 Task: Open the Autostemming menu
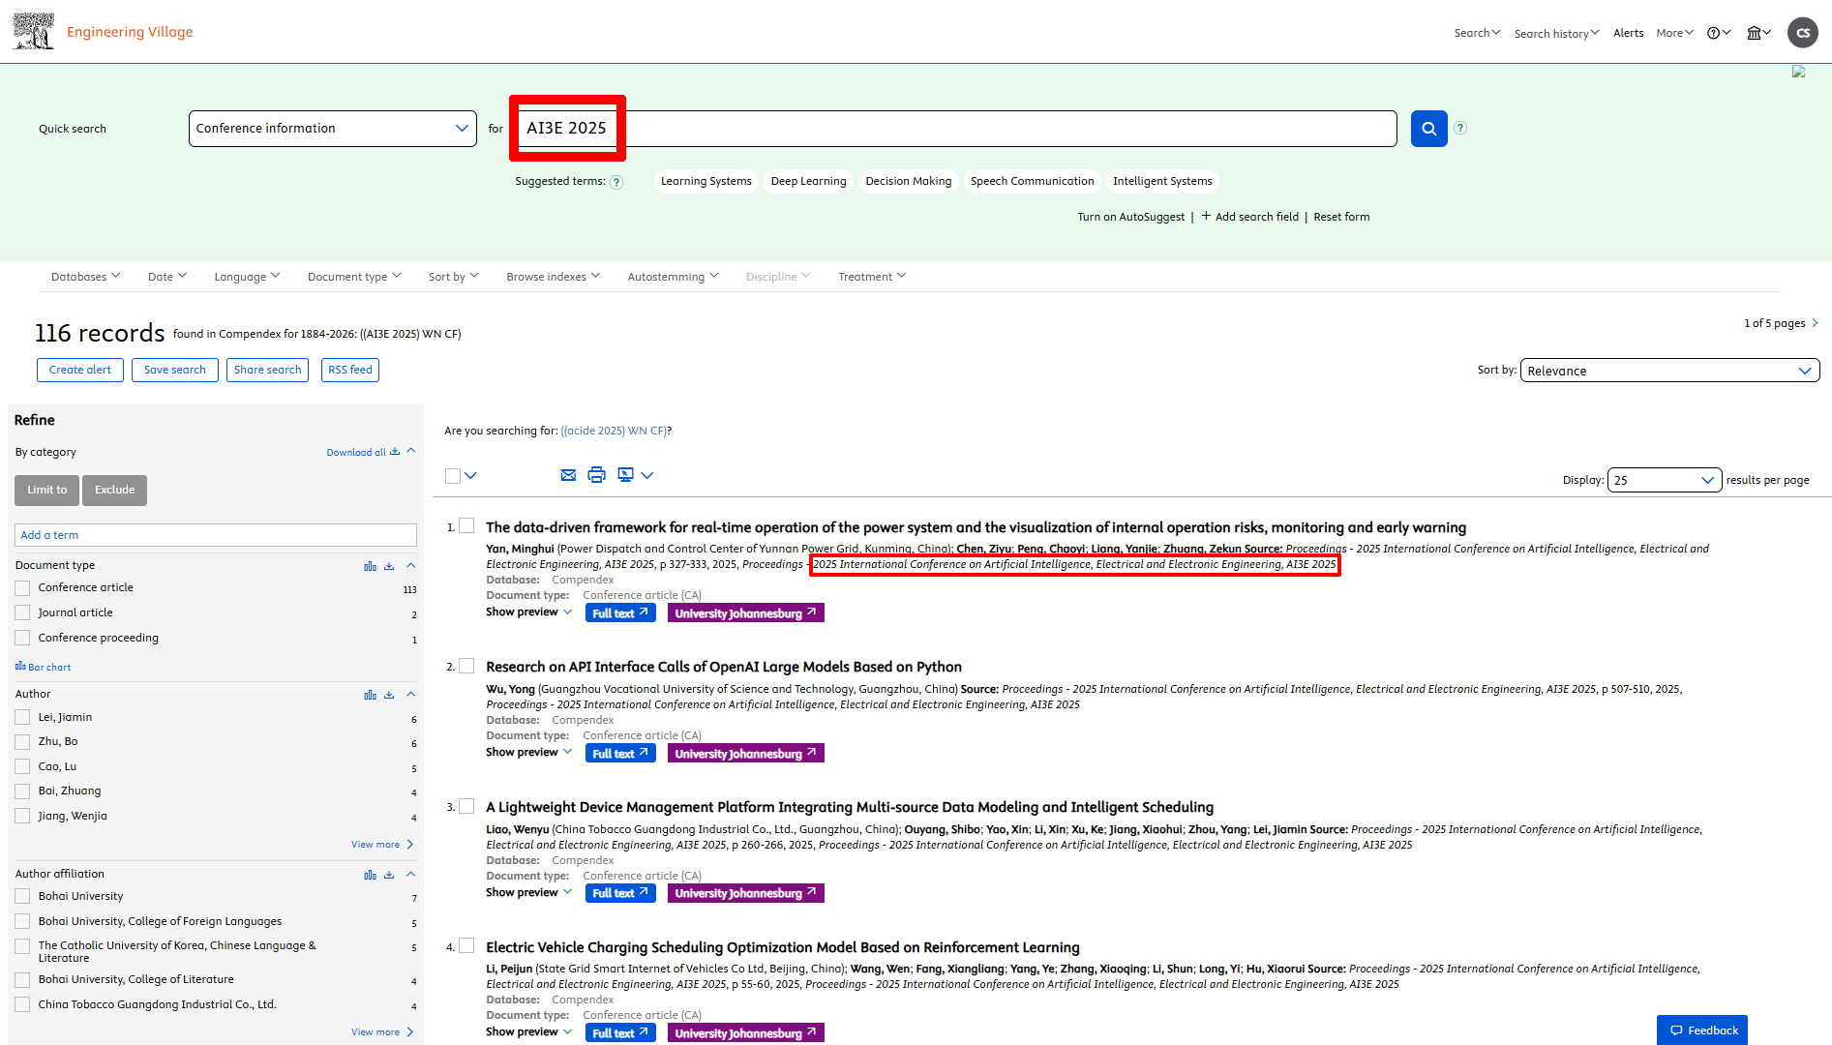[x=673, y=277]
